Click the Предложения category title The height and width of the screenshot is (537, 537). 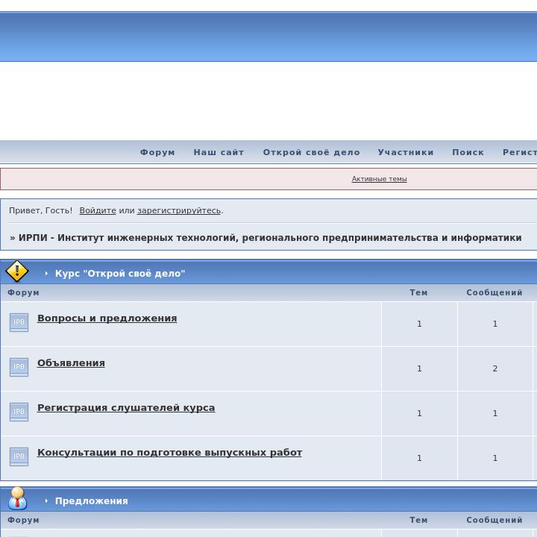coord(92,500)
